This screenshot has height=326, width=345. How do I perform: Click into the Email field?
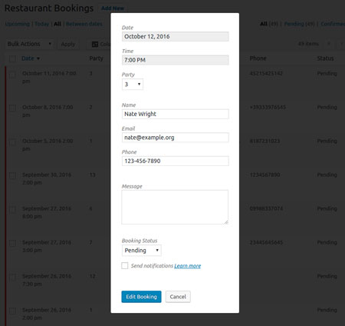[176, 138]
